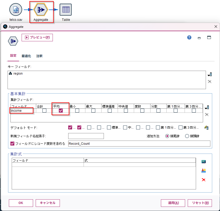Click プレビュー(P) button
The image size is (220, 211).
37,37
